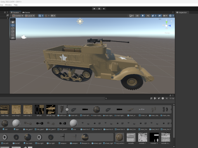Open the Scene view more options menu
The width and height of the screenshot is (198, 148).
pos(173,12)
